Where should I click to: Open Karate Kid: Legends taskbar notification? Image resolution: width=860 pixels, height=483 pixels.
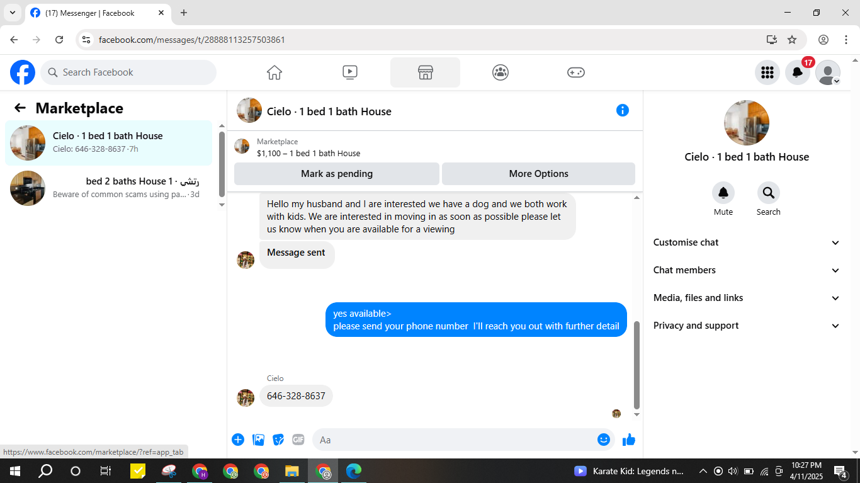[x=628, y=471]
